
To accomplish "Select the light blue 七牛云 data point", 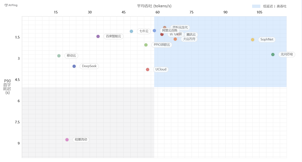I will (x=131, y=31).
